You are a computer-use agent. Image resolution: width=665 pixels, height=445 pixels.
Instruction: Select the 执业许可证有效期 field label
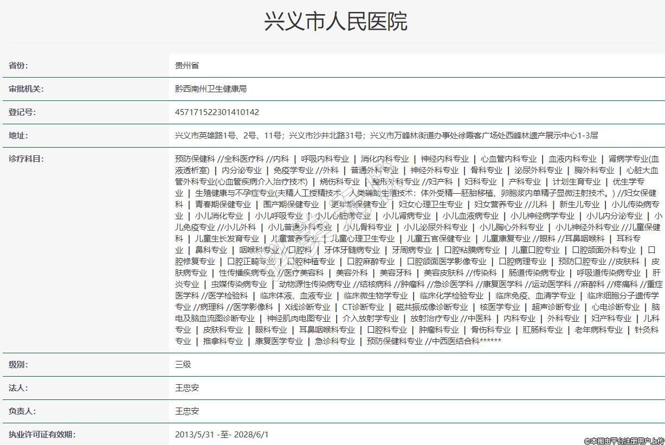point(42,435)
